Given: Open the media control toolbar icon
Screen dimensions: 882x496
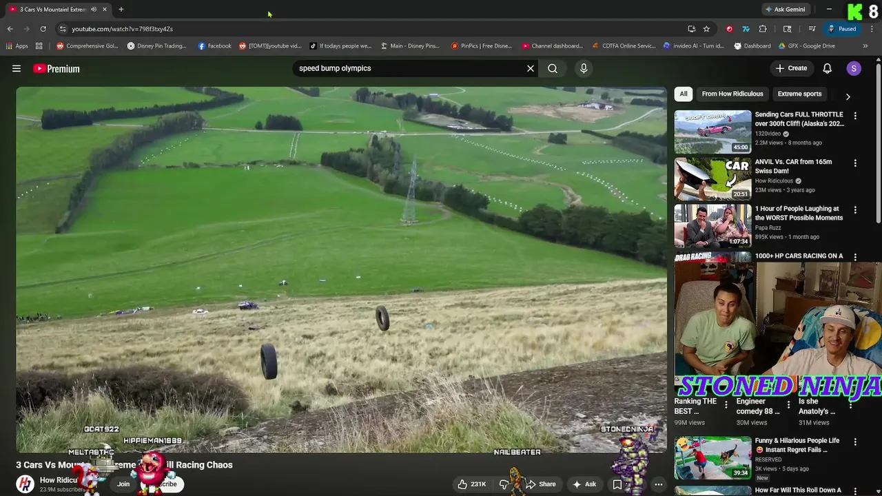Looking at the screenshot, I should pos(812,29).
